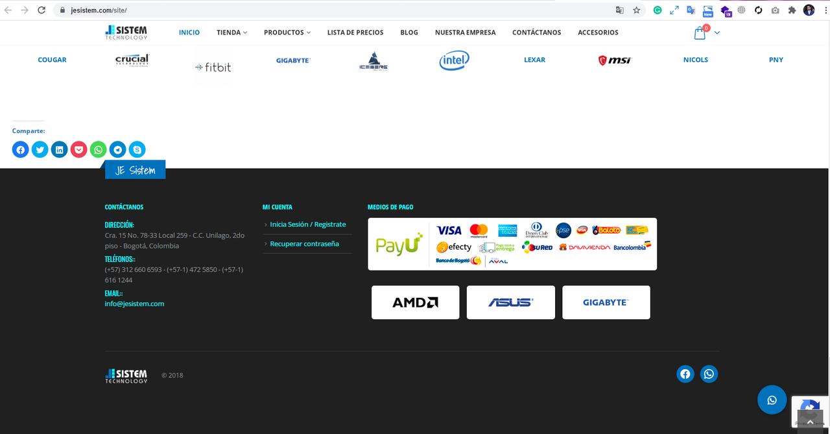830x434 pixels.
Task: Bookmark this page with star icon
Action: [637, 10]
